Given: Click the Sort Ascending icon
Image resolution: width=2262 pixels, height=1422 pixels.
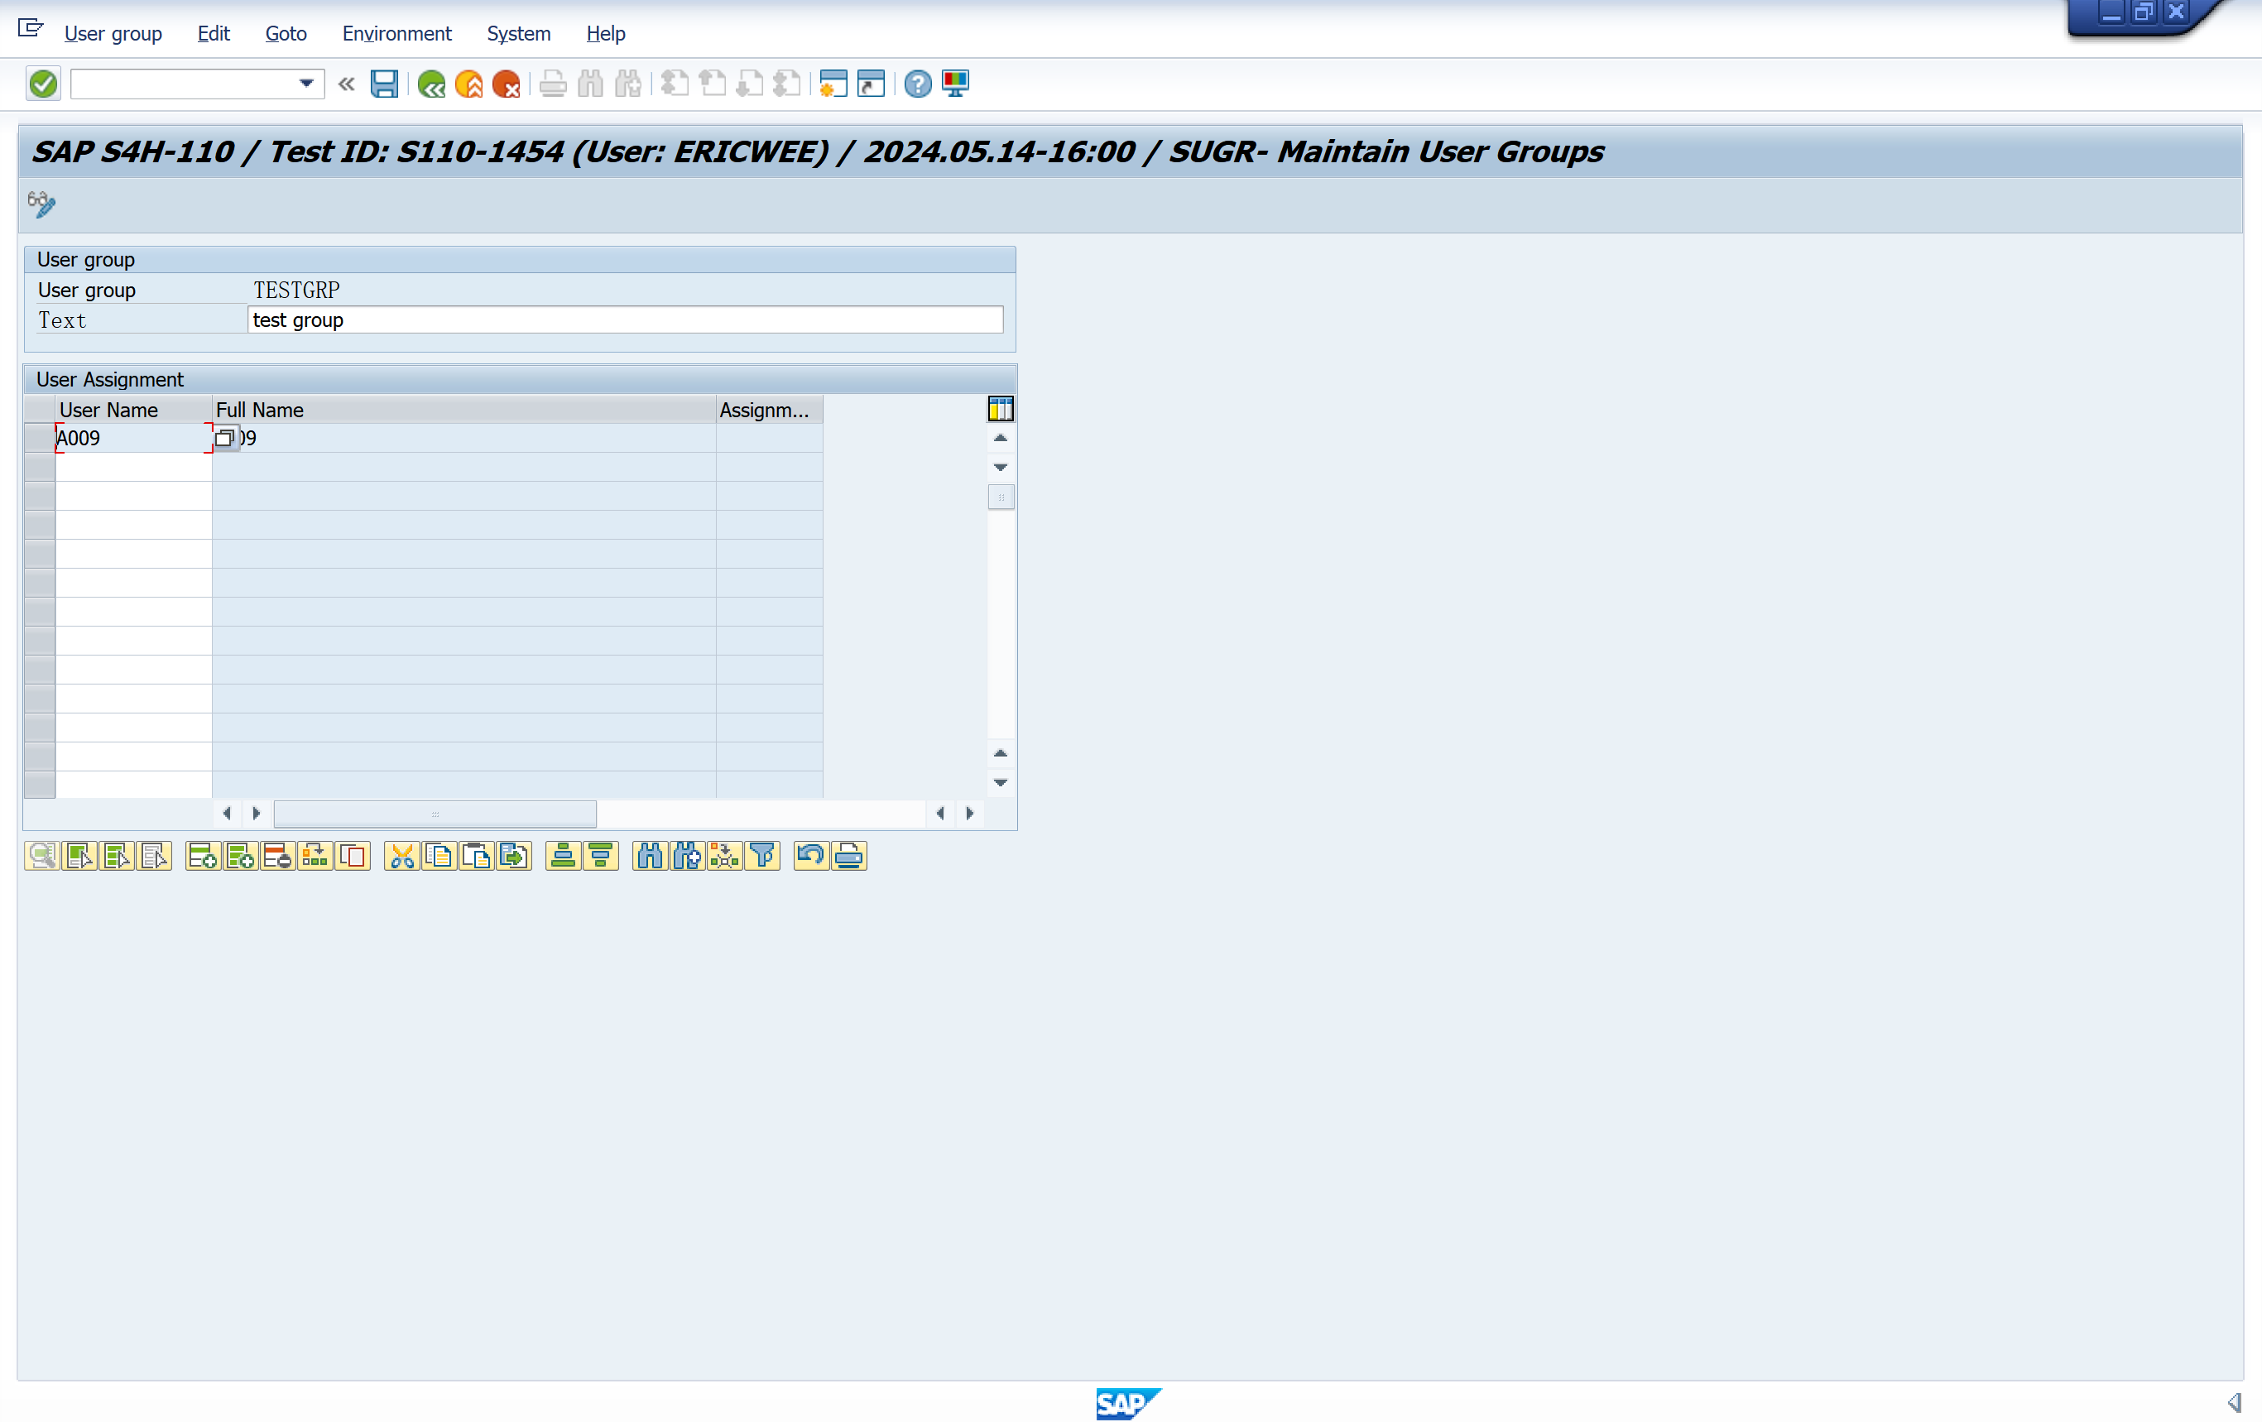Looking at the screenshot, I should click(x=563, y=855).
